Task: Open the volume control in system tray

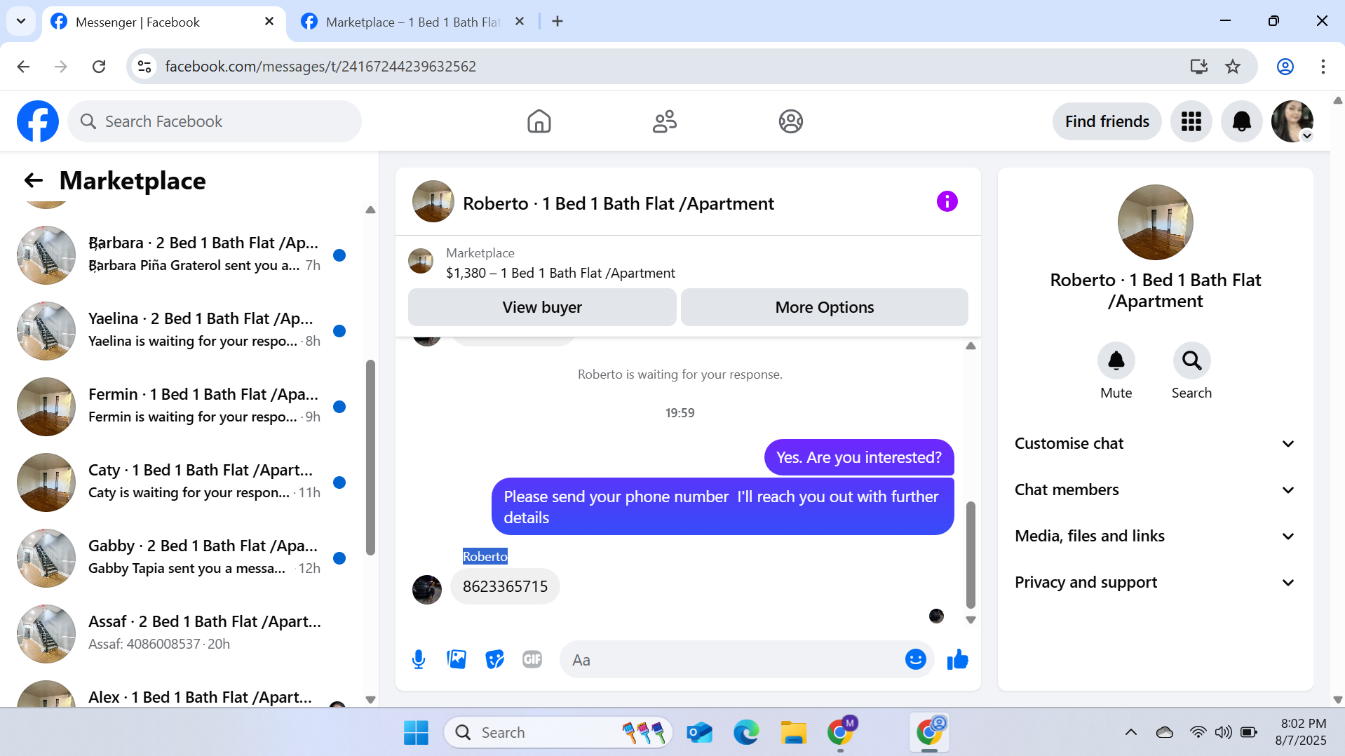Action: [1223, 733]
